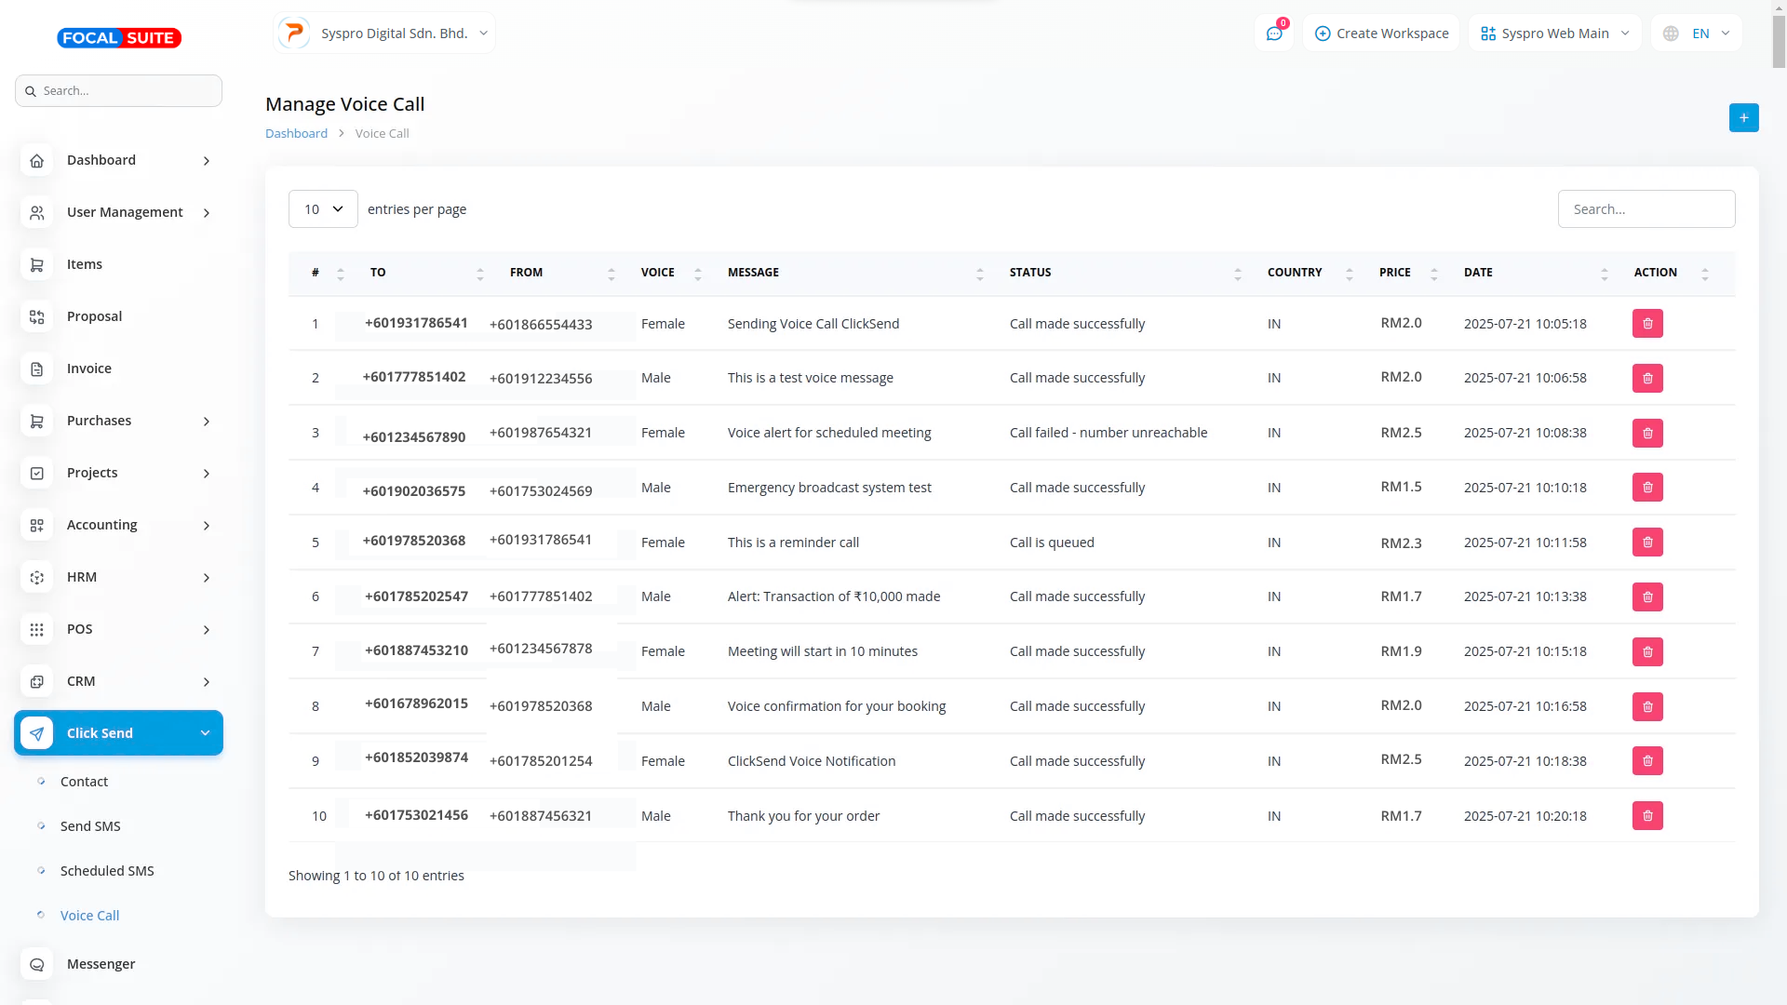Delete voice call row 5

1647,543
